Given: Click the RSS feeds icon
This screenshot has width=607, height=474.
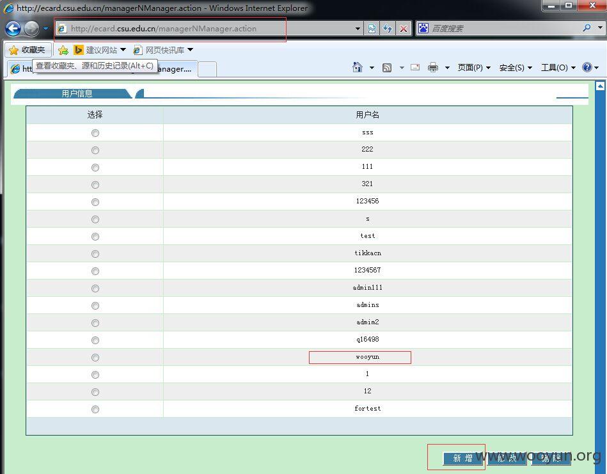Looking at the screenshot, I should [387, 68].
